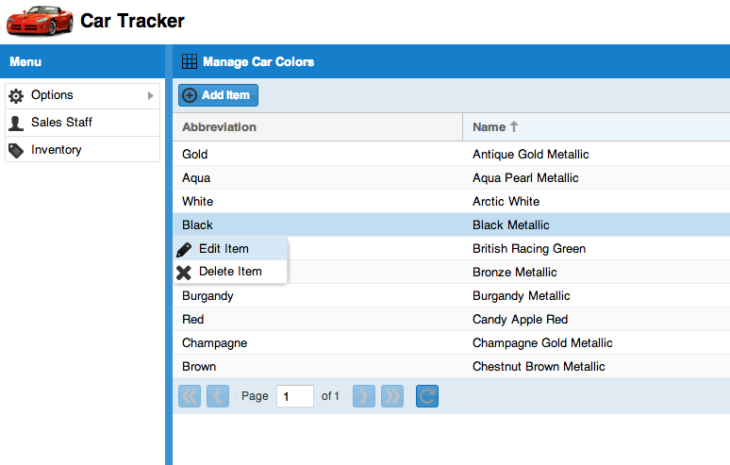The height and width of the screenshot is (465, 730).
Task: Click the Inventory tag icon
Action: coord(16,150)
